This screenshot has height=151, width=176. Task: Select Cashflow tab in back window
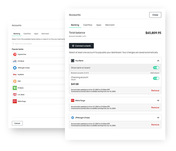[27, 34]
